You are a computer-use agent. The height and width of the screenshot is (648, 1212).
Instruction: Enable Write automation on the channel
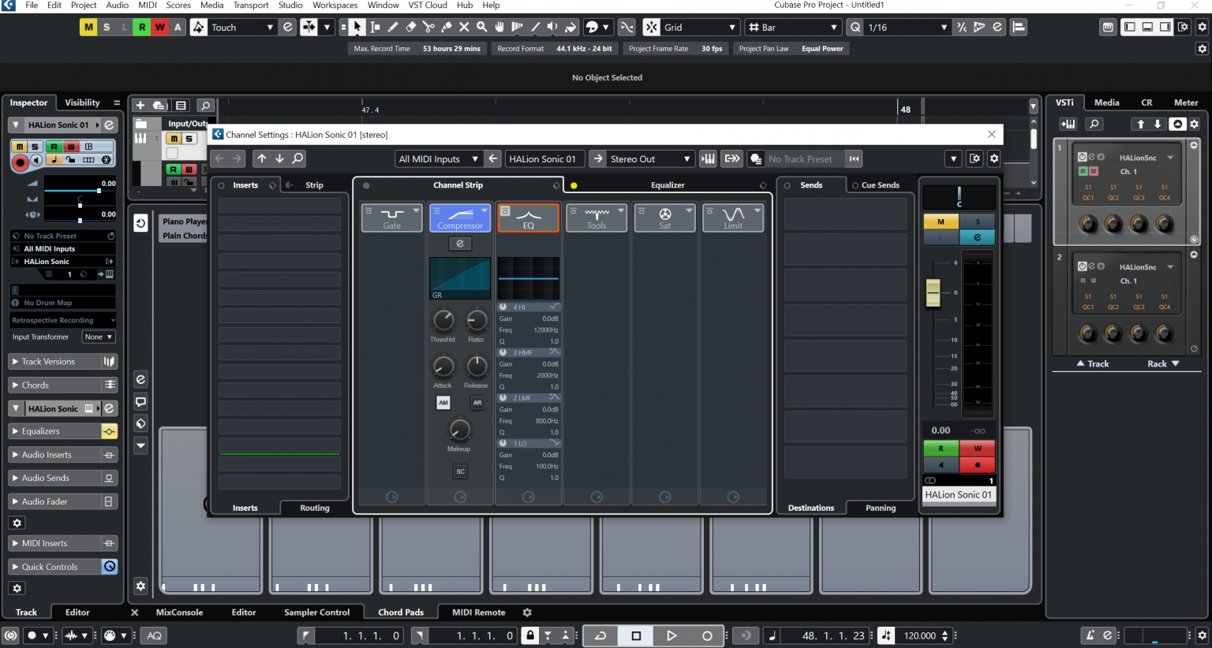(978, 448)
